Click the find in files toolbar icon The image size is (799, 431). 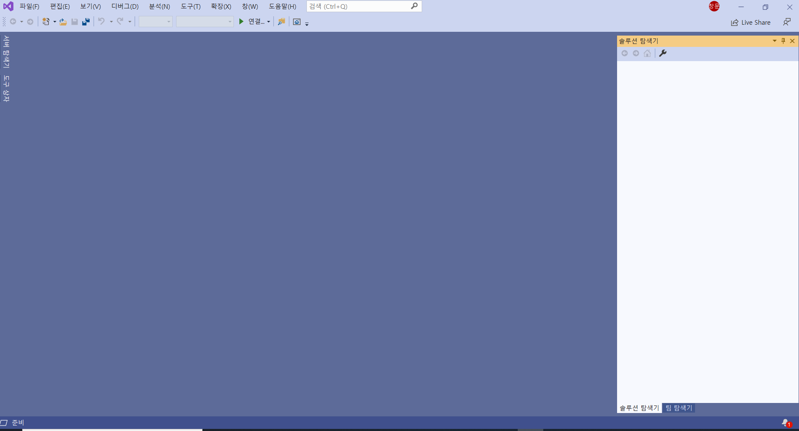coord(281,22)
